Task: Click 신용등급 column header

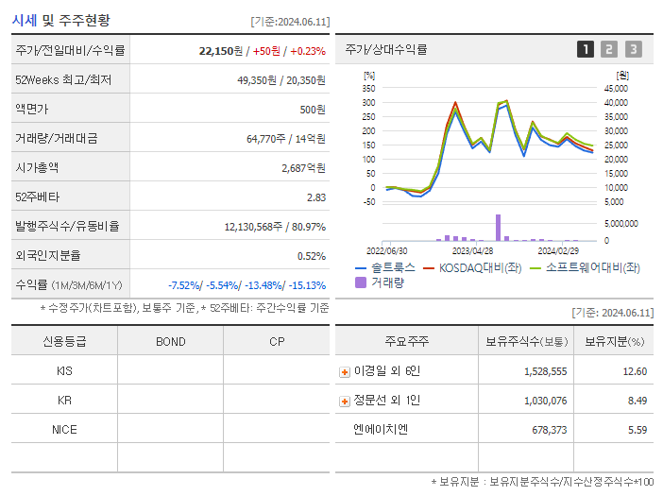Action: point(64,341)
